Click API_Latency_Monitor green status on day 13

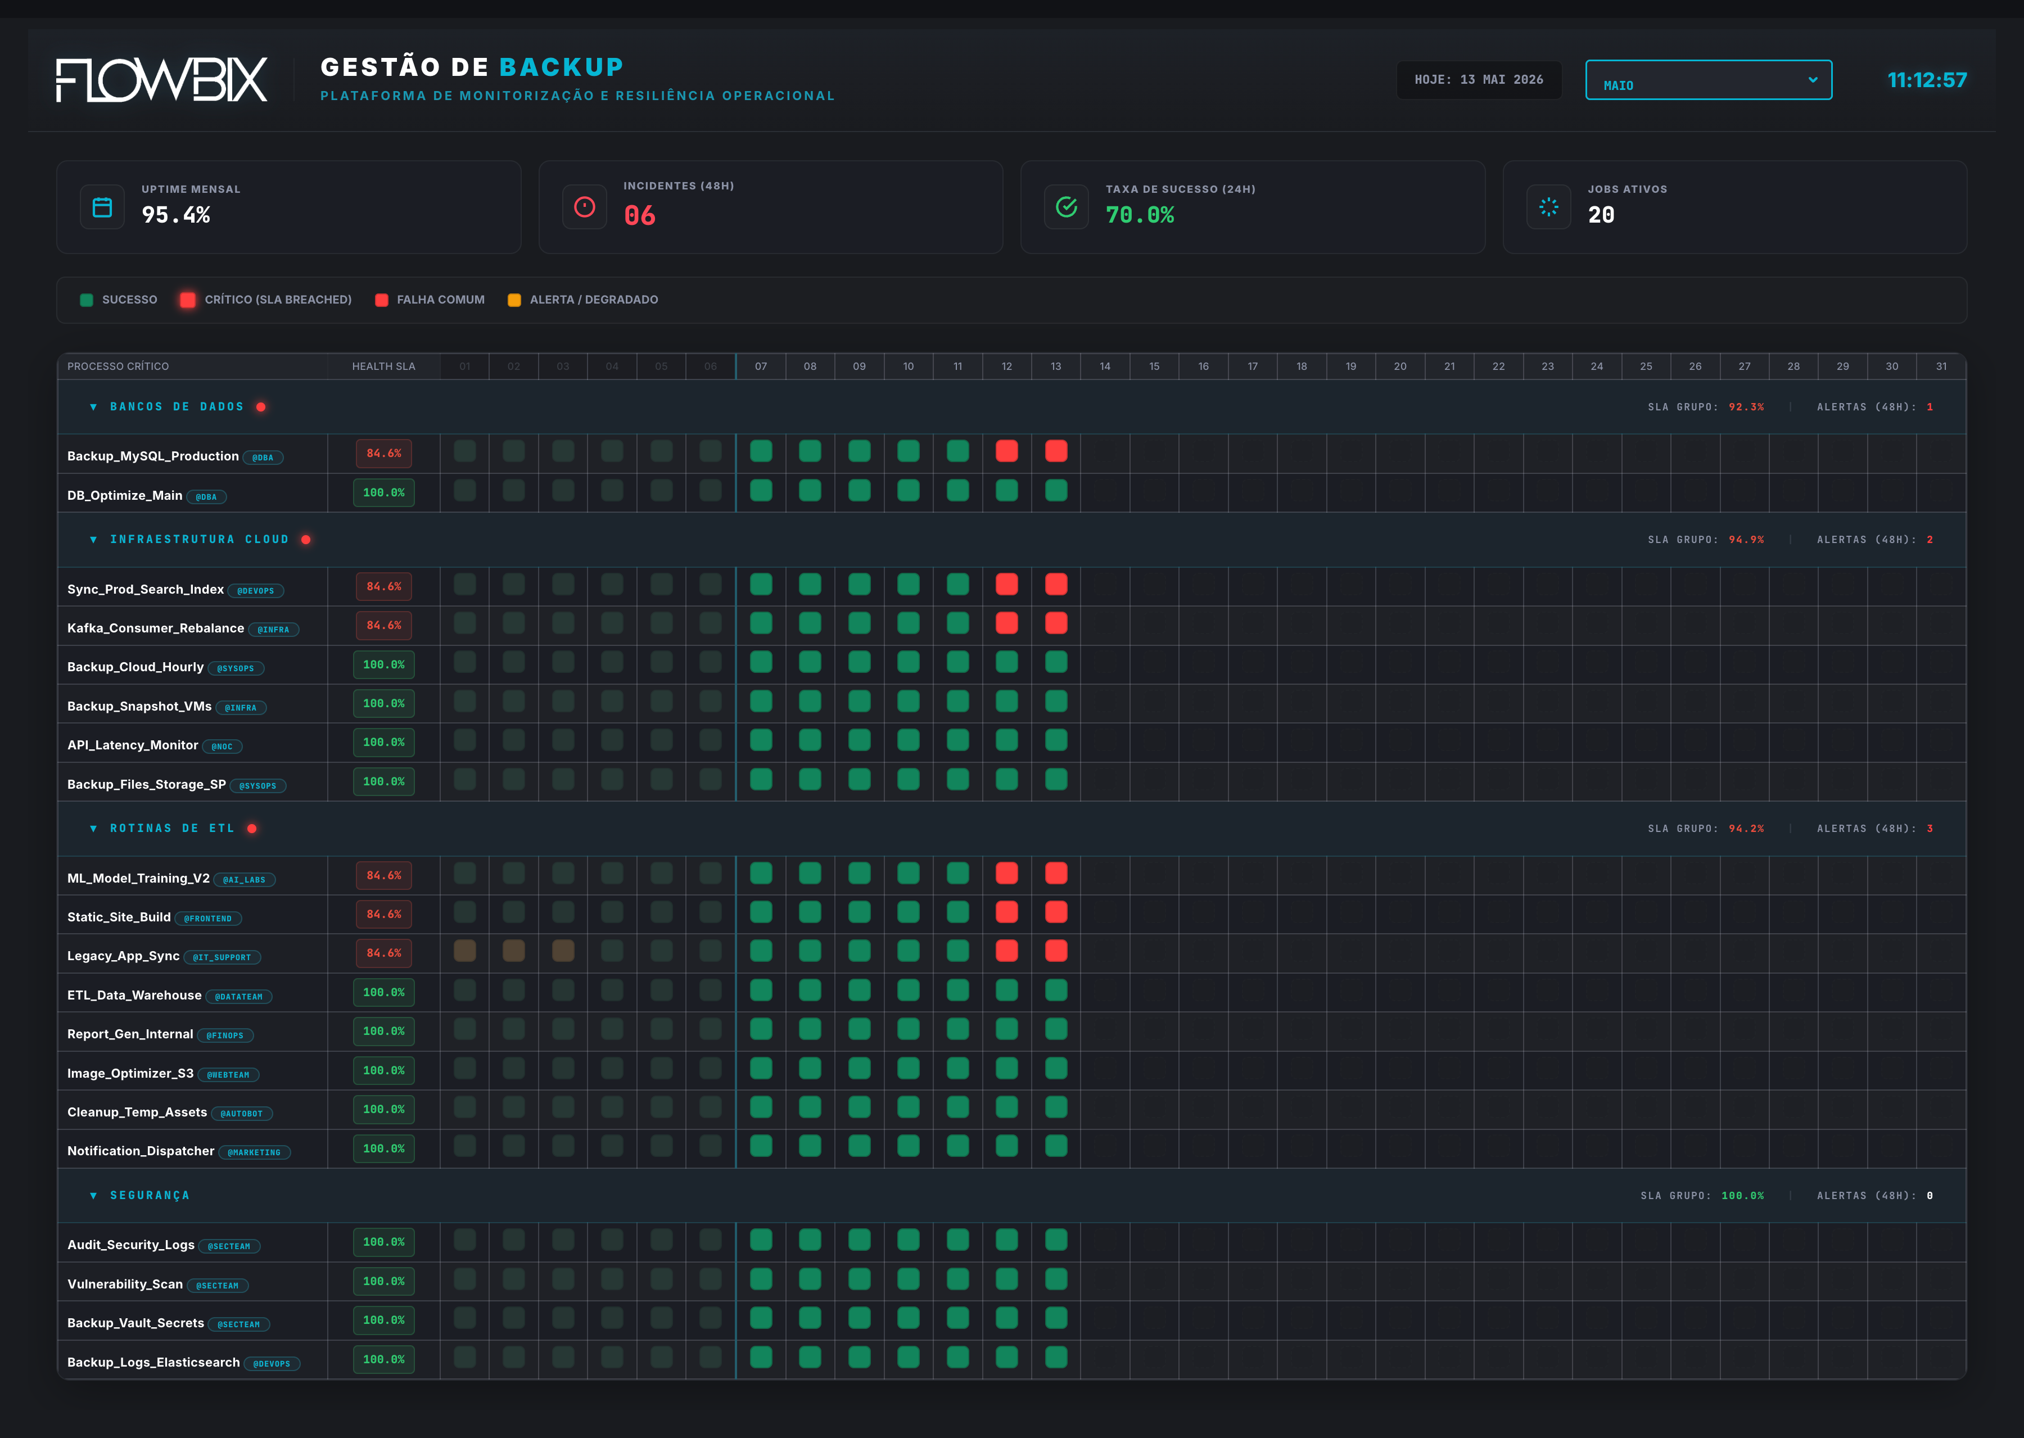(x=1056, y=740)
